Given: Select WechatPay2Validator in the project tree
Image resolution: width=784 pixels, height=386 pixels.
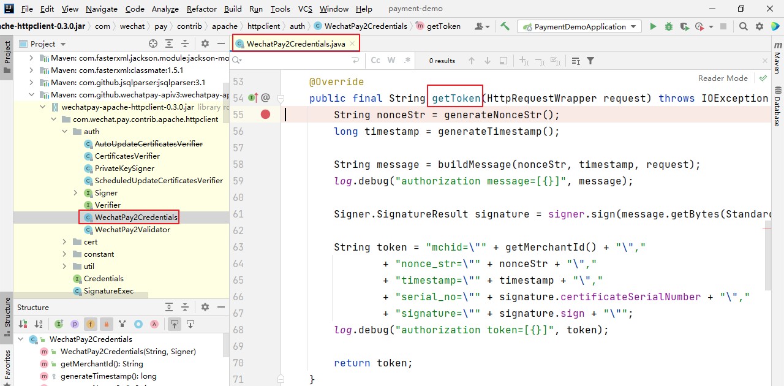Looking at the screenshot, I should point(132,230).
